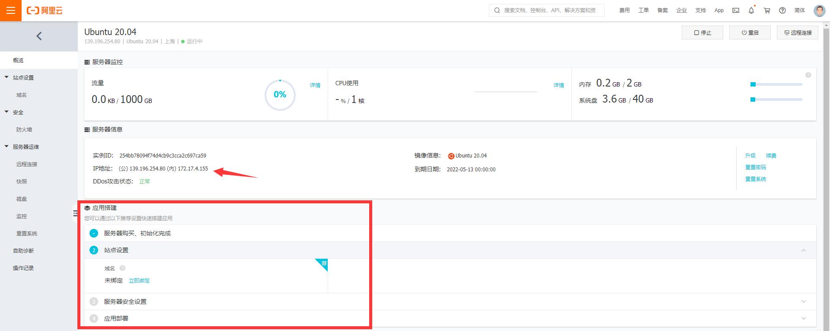Image resolution: width=830 pixels, height=331 pixels.
Task: Open the help question mark icon in header
Action: pos(782,10)
